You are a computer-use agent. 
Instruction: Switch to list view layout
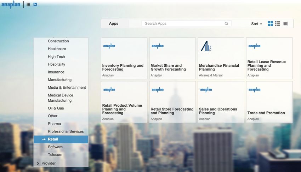tap(277, 24)
